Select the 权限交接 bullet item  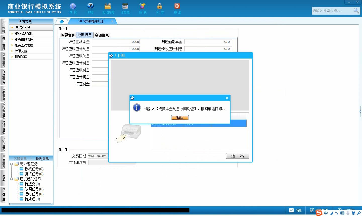click(21, 51)
